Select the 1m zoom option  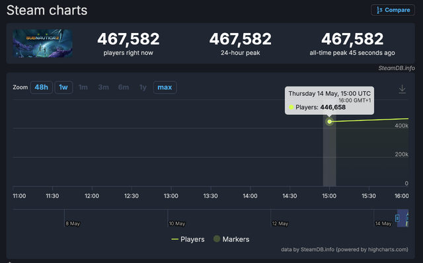(83, 87)
